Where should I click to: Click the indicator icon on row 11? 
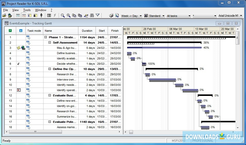[18, 90]
